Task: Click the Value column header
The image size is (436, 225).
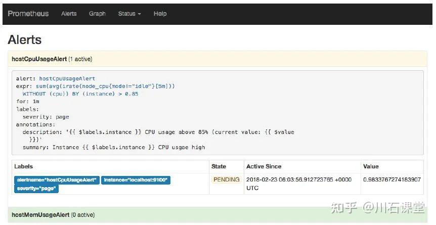Action: [x=371, y=166]
